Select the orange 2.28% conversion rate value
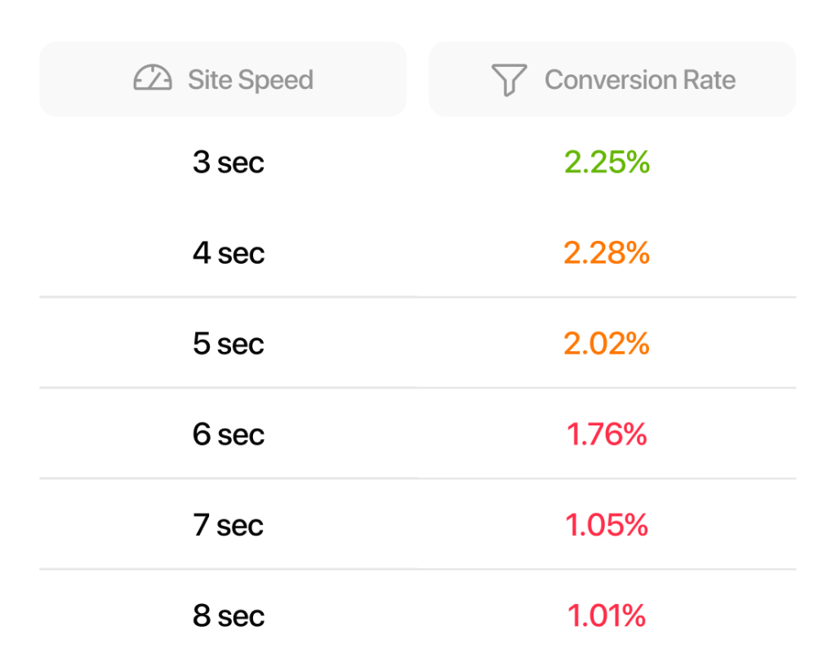Viewport: 836px width, 658px height. 607,253
